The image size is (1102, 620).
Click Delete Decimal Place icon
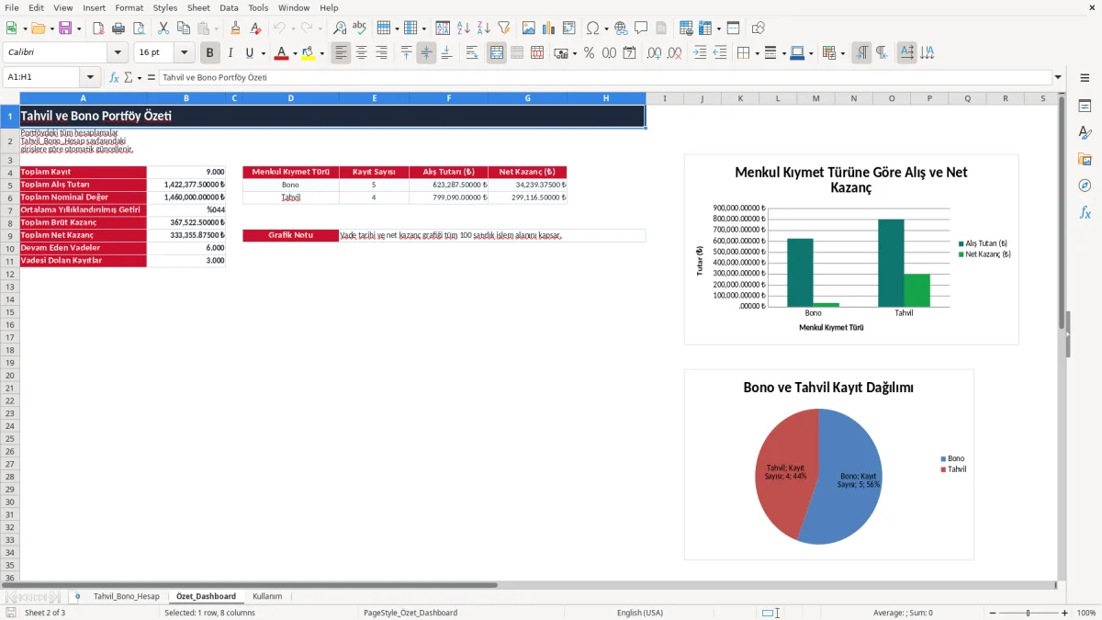point(675,53)
